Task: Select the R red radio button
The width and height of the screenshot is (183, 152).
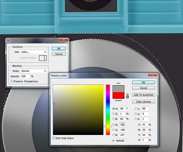Action: point(114,124)
